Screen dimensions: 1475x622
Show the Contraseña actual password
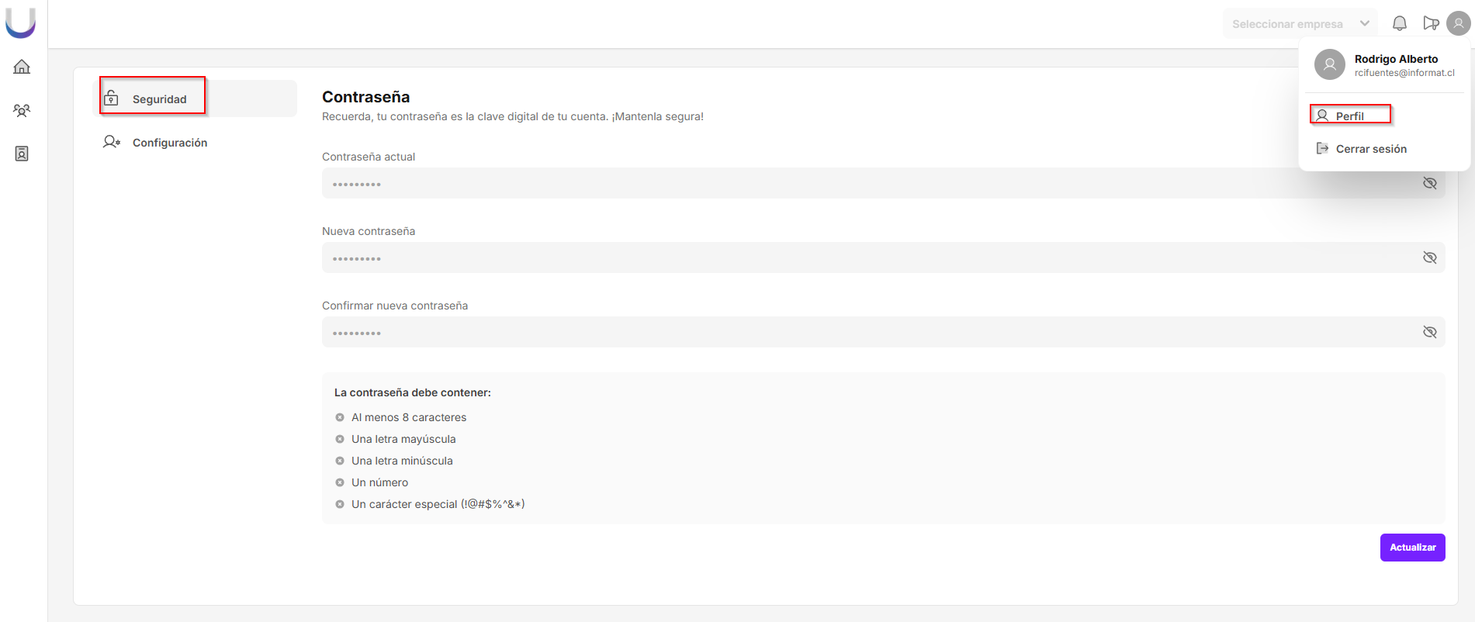[1429, 183]
